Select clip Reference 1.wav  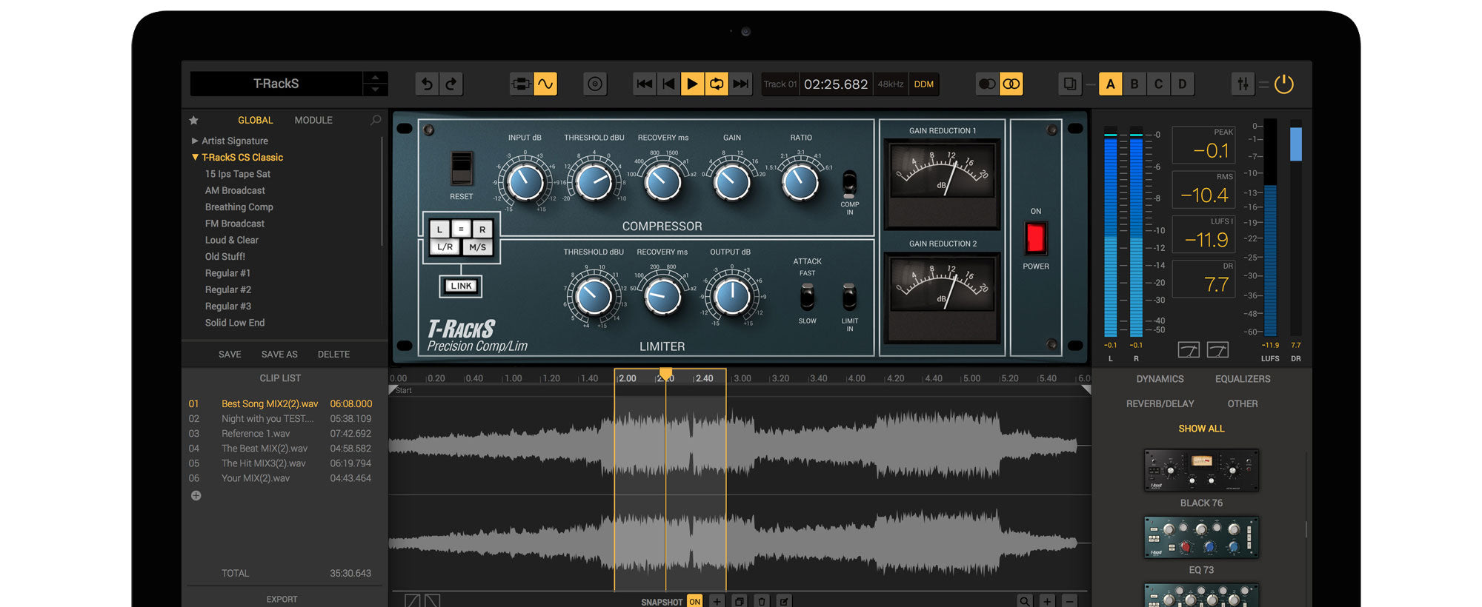[x=280, y=434]
